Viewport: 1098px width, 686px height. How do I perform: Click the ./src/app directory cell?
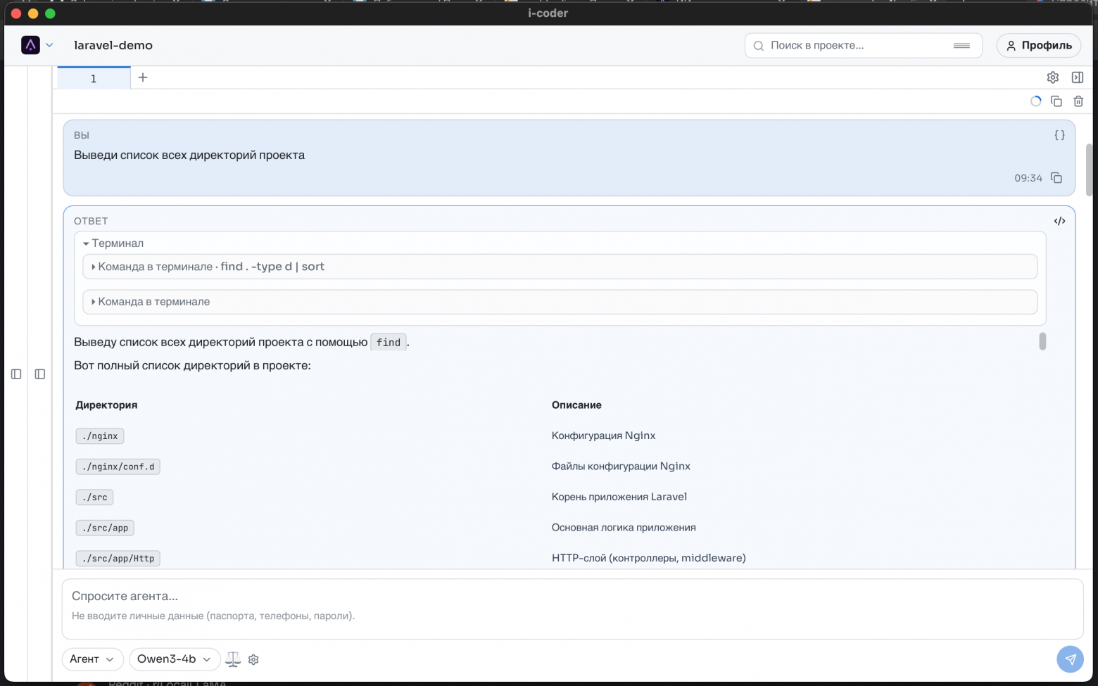[x=105, y=528]
